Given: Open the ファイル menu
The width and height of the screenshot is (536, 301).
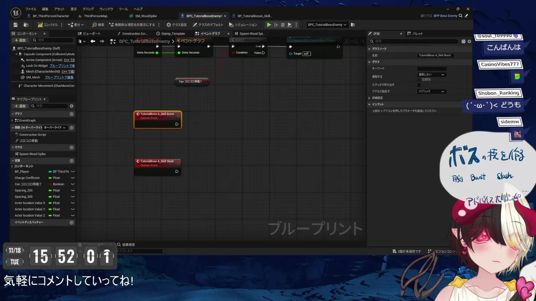Looking at the screenshot, I should (31, 9).
